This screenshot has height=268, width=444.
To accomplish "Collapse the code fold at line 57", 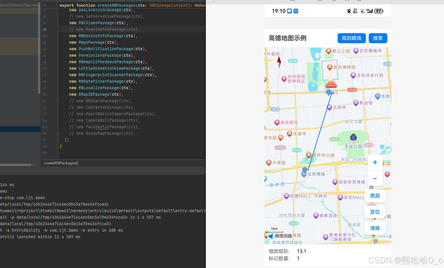I will (x=58, y=140).
